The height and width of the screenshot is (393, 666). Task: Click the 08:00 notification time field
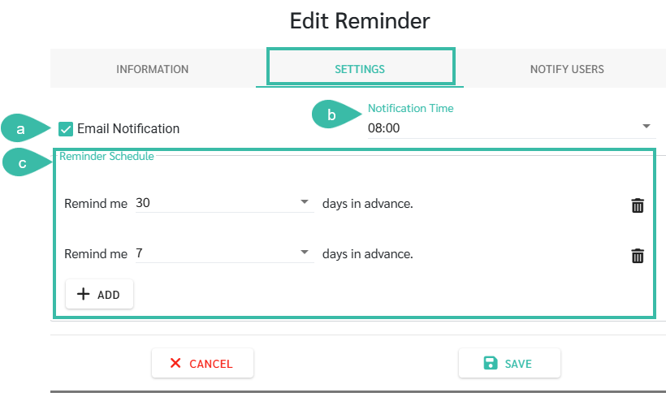point(512,127)
